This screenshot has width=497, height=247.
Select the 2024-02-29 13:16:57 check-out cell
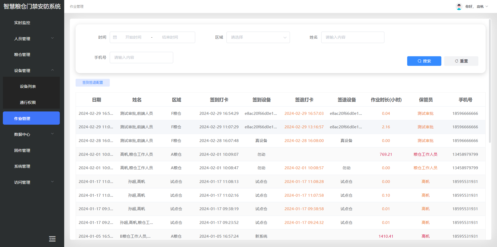[x=304, y=127]
